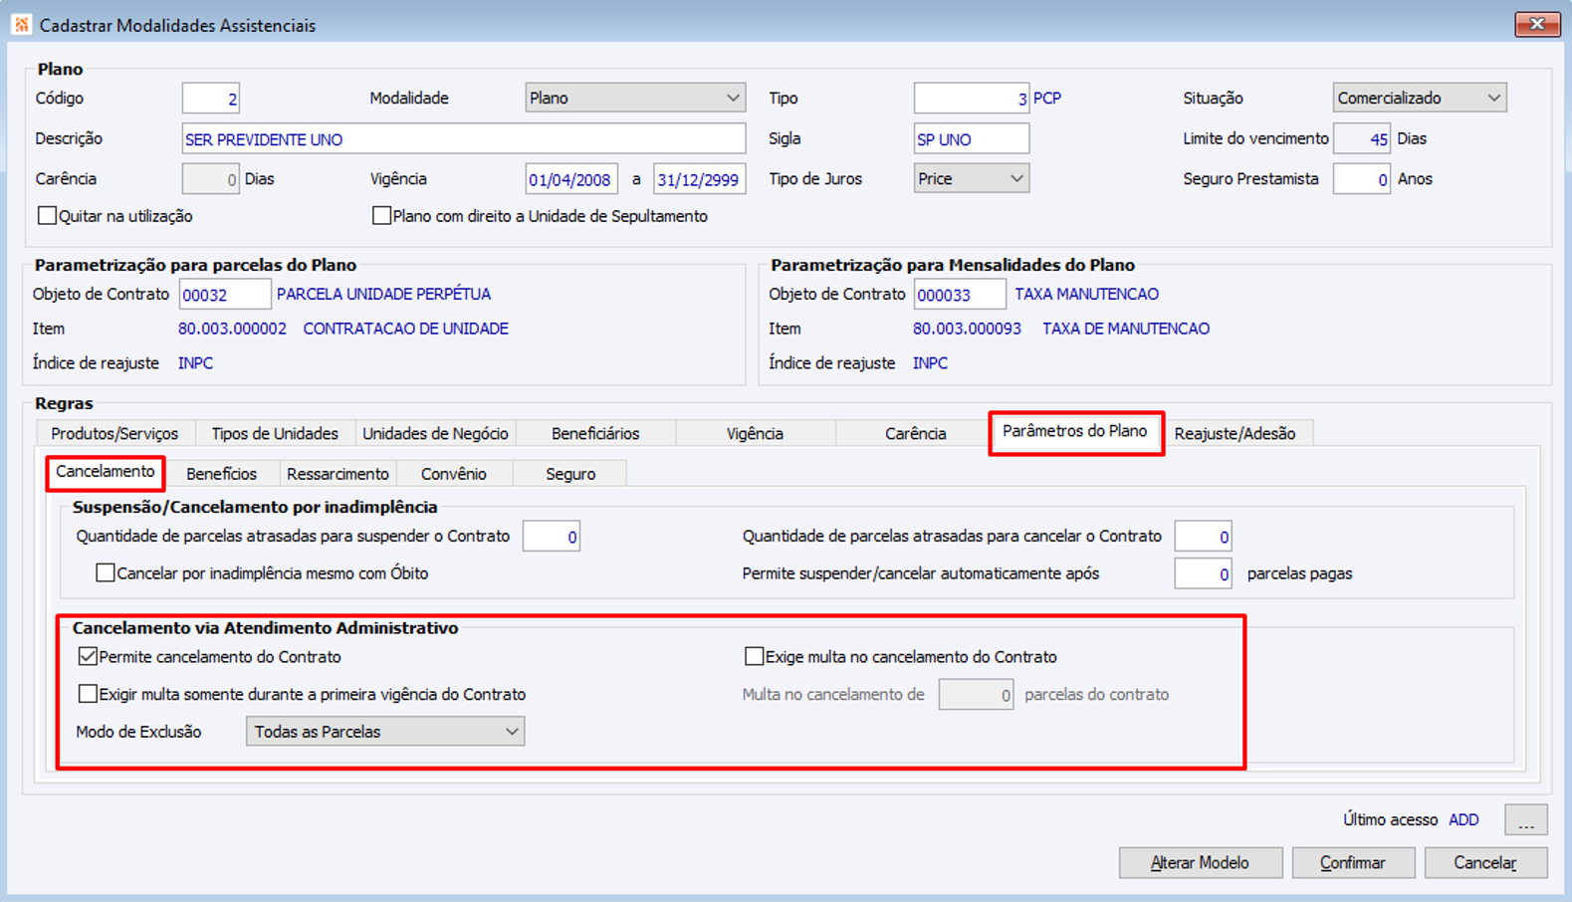The height and width of the screenshot is (902, 1572).
Task: Click Vigência end date 31/12/2999
Action: click(699, 178)
